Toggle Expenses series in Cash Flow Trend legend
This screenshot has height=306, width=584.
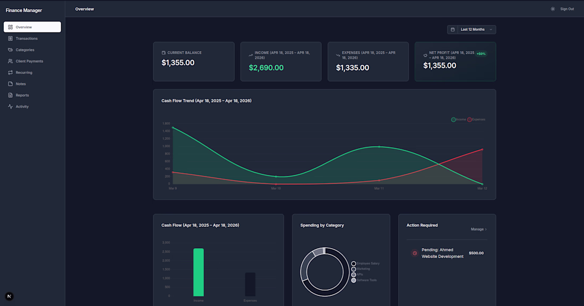[x=476, y=120]
